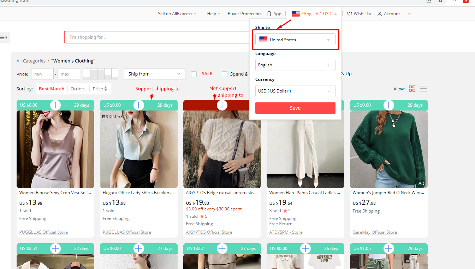Open Women Flare Pants Casual Ladies title
Screen dimensions: 475x269
(305, 193)
